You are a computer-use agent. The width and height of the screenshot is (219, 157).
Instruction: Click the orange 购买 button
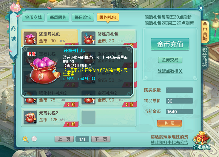coord(169,123)
